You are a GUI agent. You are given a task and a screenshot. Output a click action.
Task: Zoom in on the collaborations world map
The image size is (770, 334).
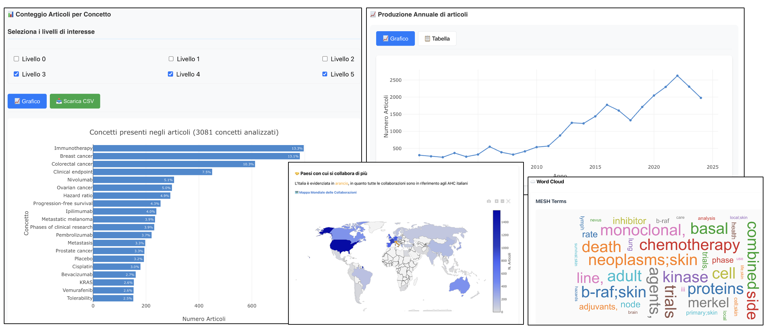[x=496, y=201]
